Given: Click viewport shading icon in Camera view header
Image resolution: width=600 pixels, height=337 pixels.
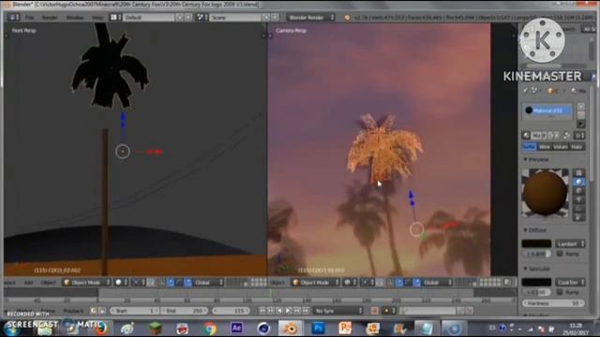Looking at the screenshot, I should click(x=349, y=283).
